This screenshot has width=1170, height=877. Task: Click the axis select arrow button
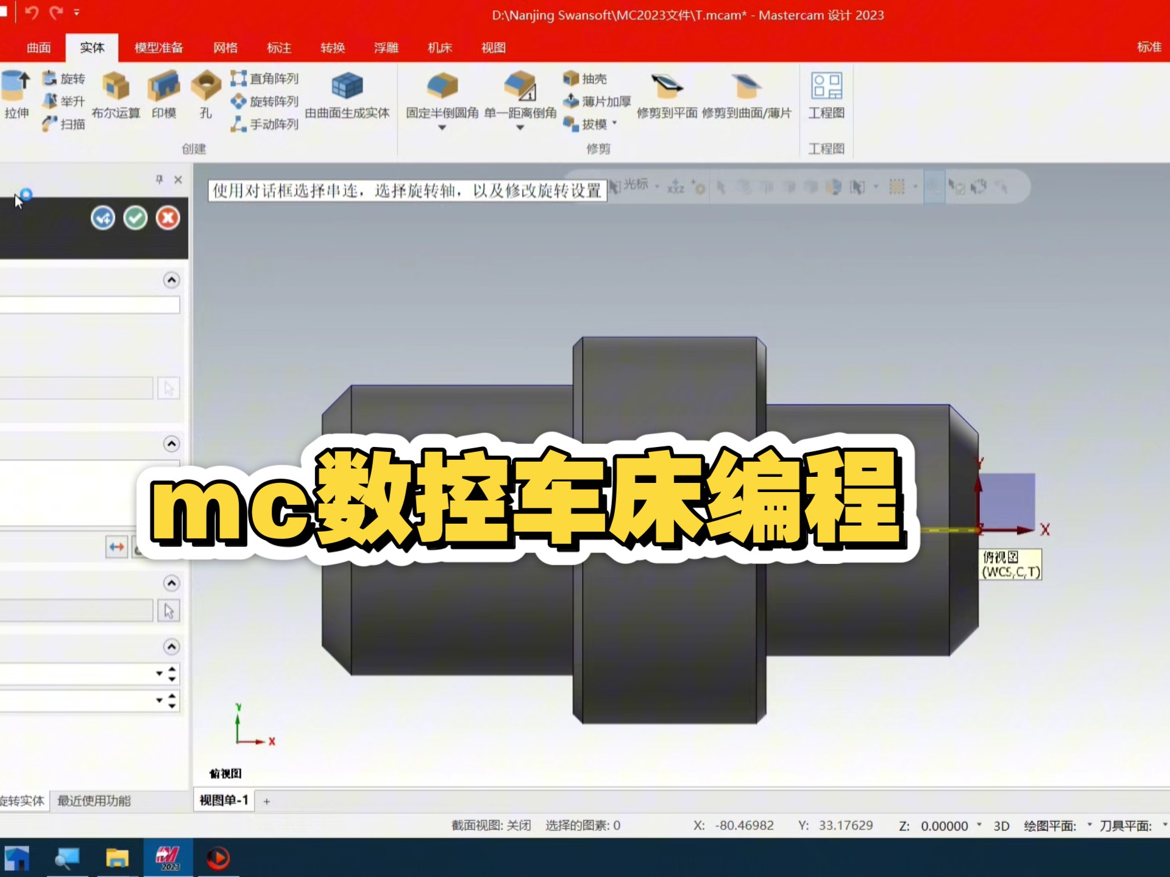[169, 610]
